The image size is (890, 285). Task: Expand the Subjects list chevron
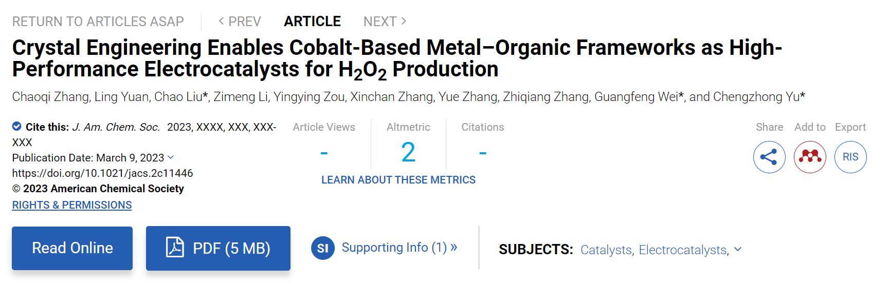tap(738, 249)
